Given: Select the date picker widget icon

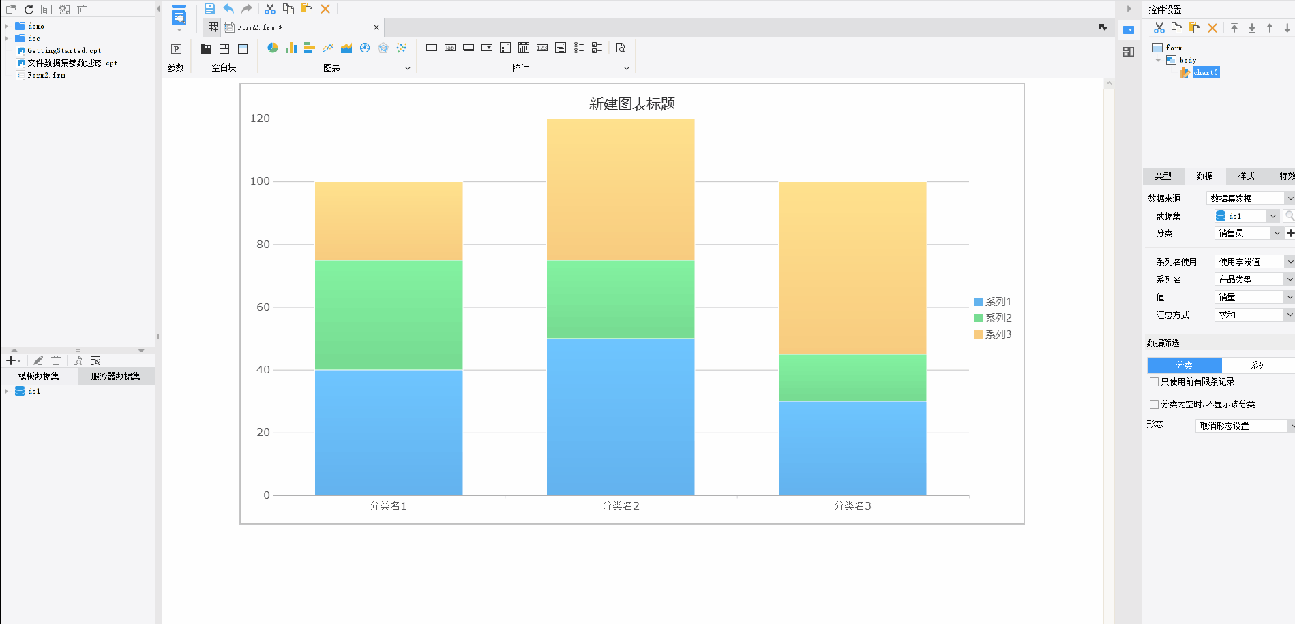Looking at the screenshot, I should tap(524, 48).
